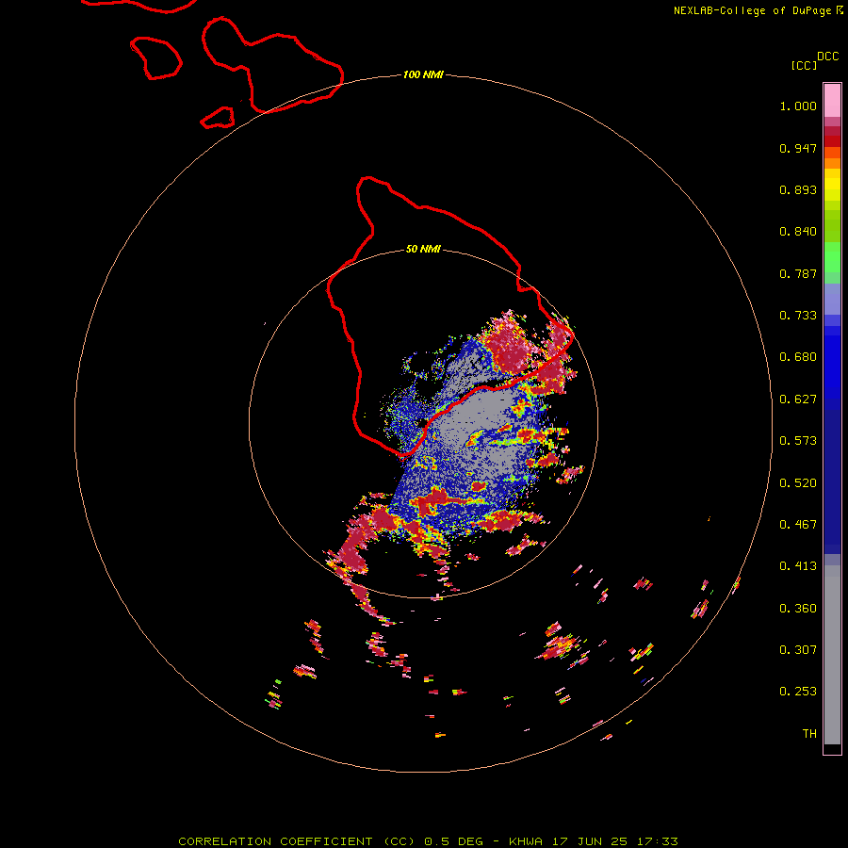Click the 0.787 scale value
The height and width of the screenshot is (848, 848).
click(798, 273)
